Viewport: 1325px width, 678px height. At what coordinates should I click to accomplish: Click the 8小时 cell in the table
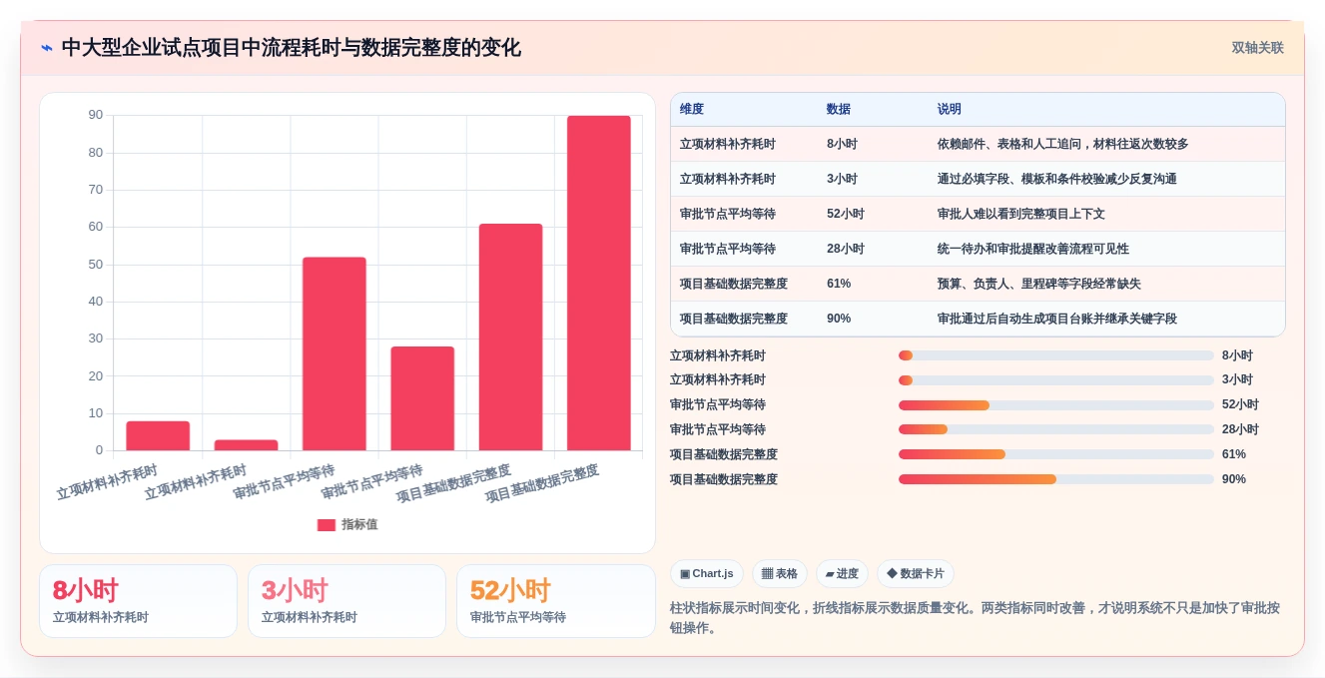(842, 144)
